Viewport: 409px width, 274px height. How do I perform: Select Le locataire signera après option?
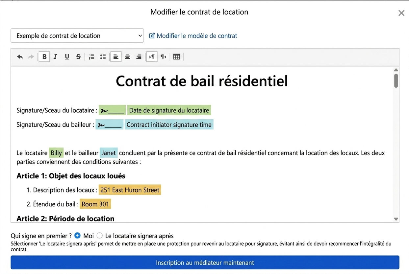click(99, 236)
